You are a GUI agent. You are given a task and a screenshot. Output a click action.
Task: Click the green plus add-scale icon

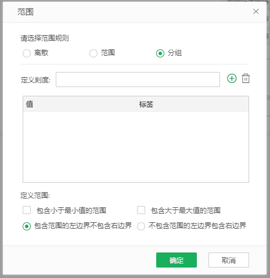pyautogui.click(x=232, y=78)
